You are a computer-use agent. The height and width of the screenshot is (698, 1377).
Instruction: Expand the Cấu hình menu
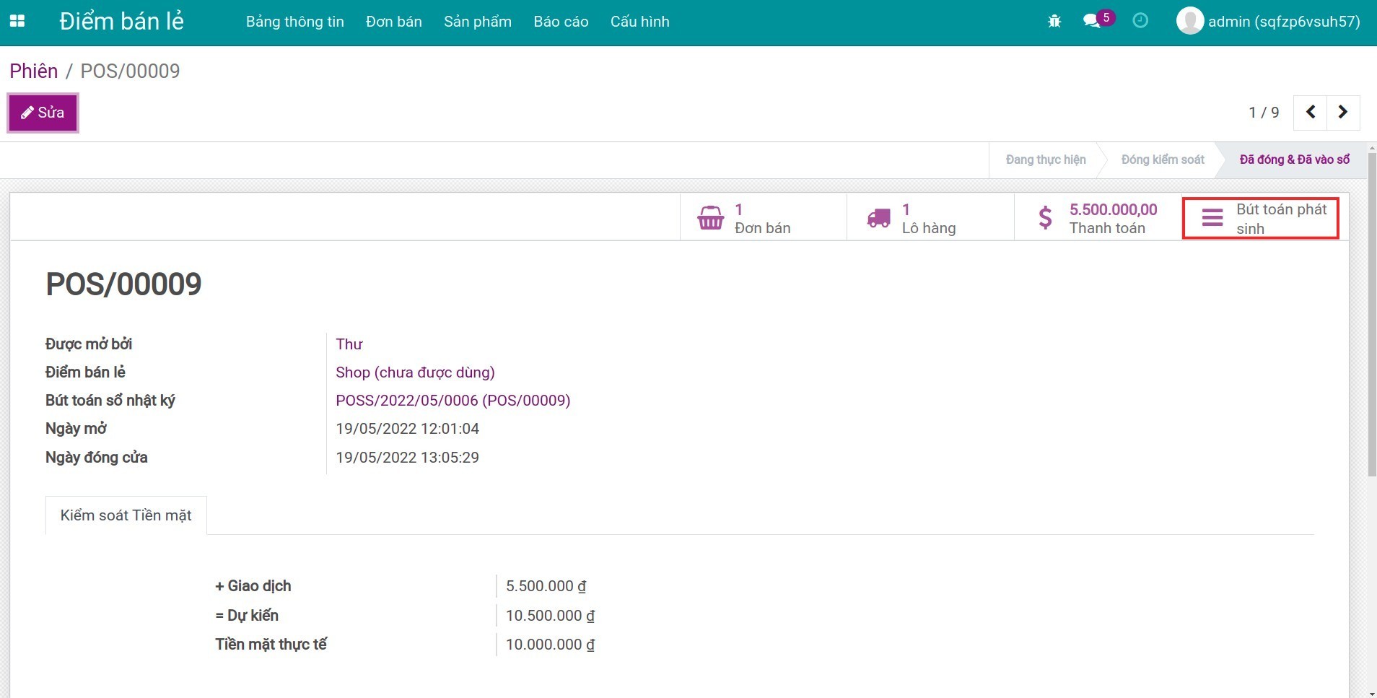point(639,22)
